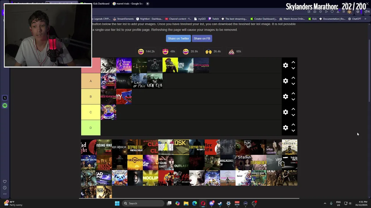Open Steam from taskbar
Image resolution: width=371 pixels, height=208 pixels.
[220, 203]
